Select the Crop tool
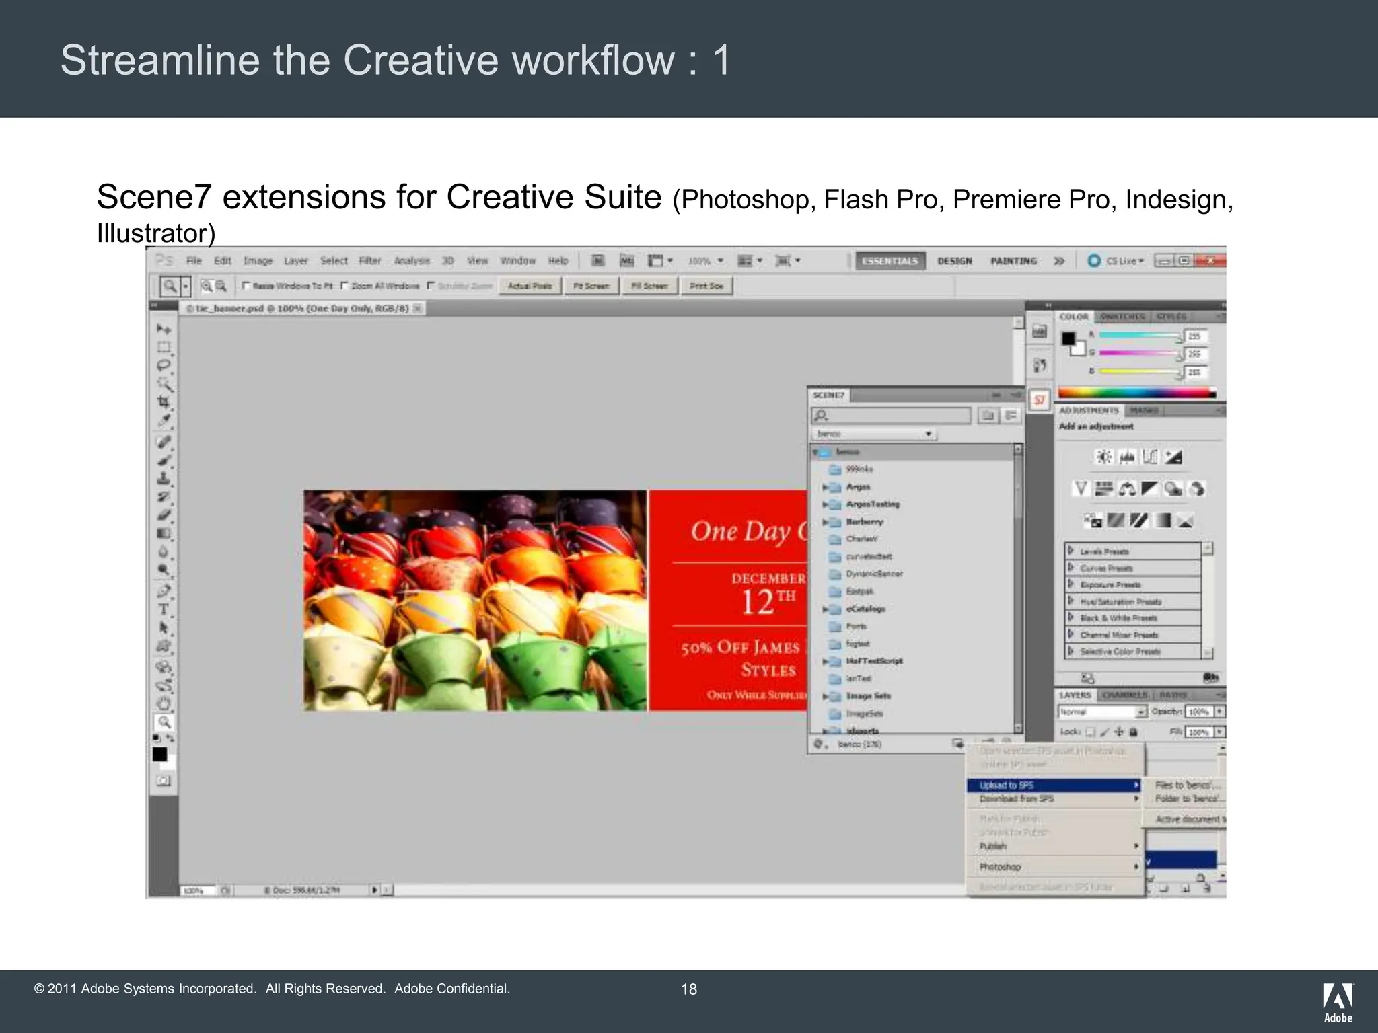 pos(164,402)
